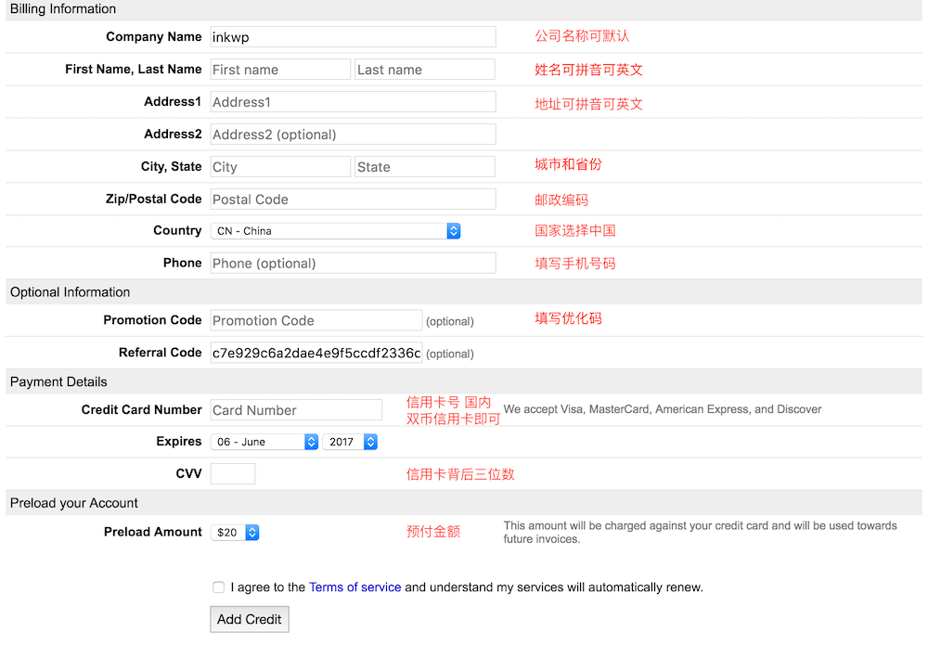The width and height of the screenshot is (928, 645).
Task: Focus the First name input field
Action: tap(280, 70)
